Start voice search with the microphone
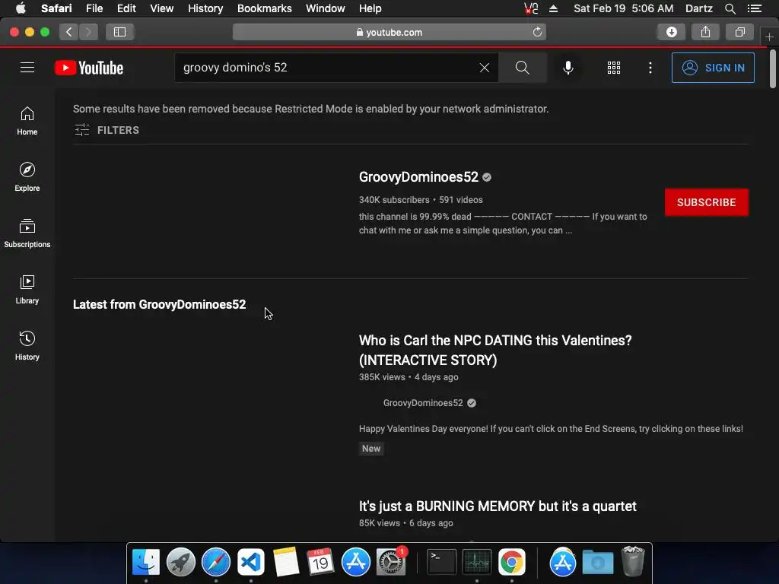The height and width of the screenshot is (584, 779). point(568,68)
